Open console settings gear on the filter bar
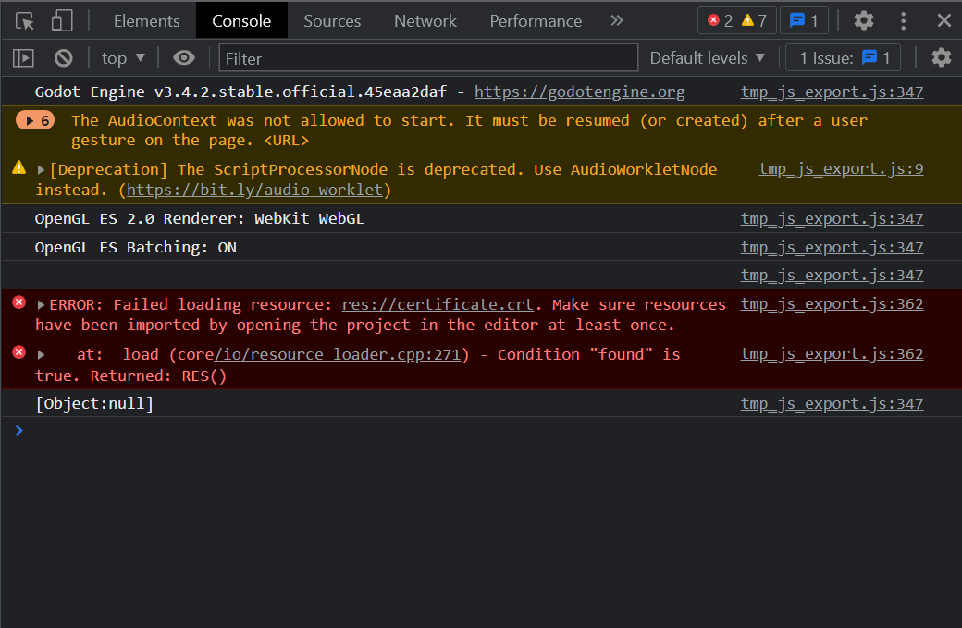 [x=942, y=57]
